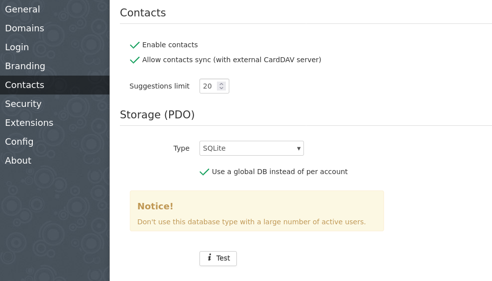Open the storage Type dropdown
Screen dimensions: 492x281
coord(252,148)
